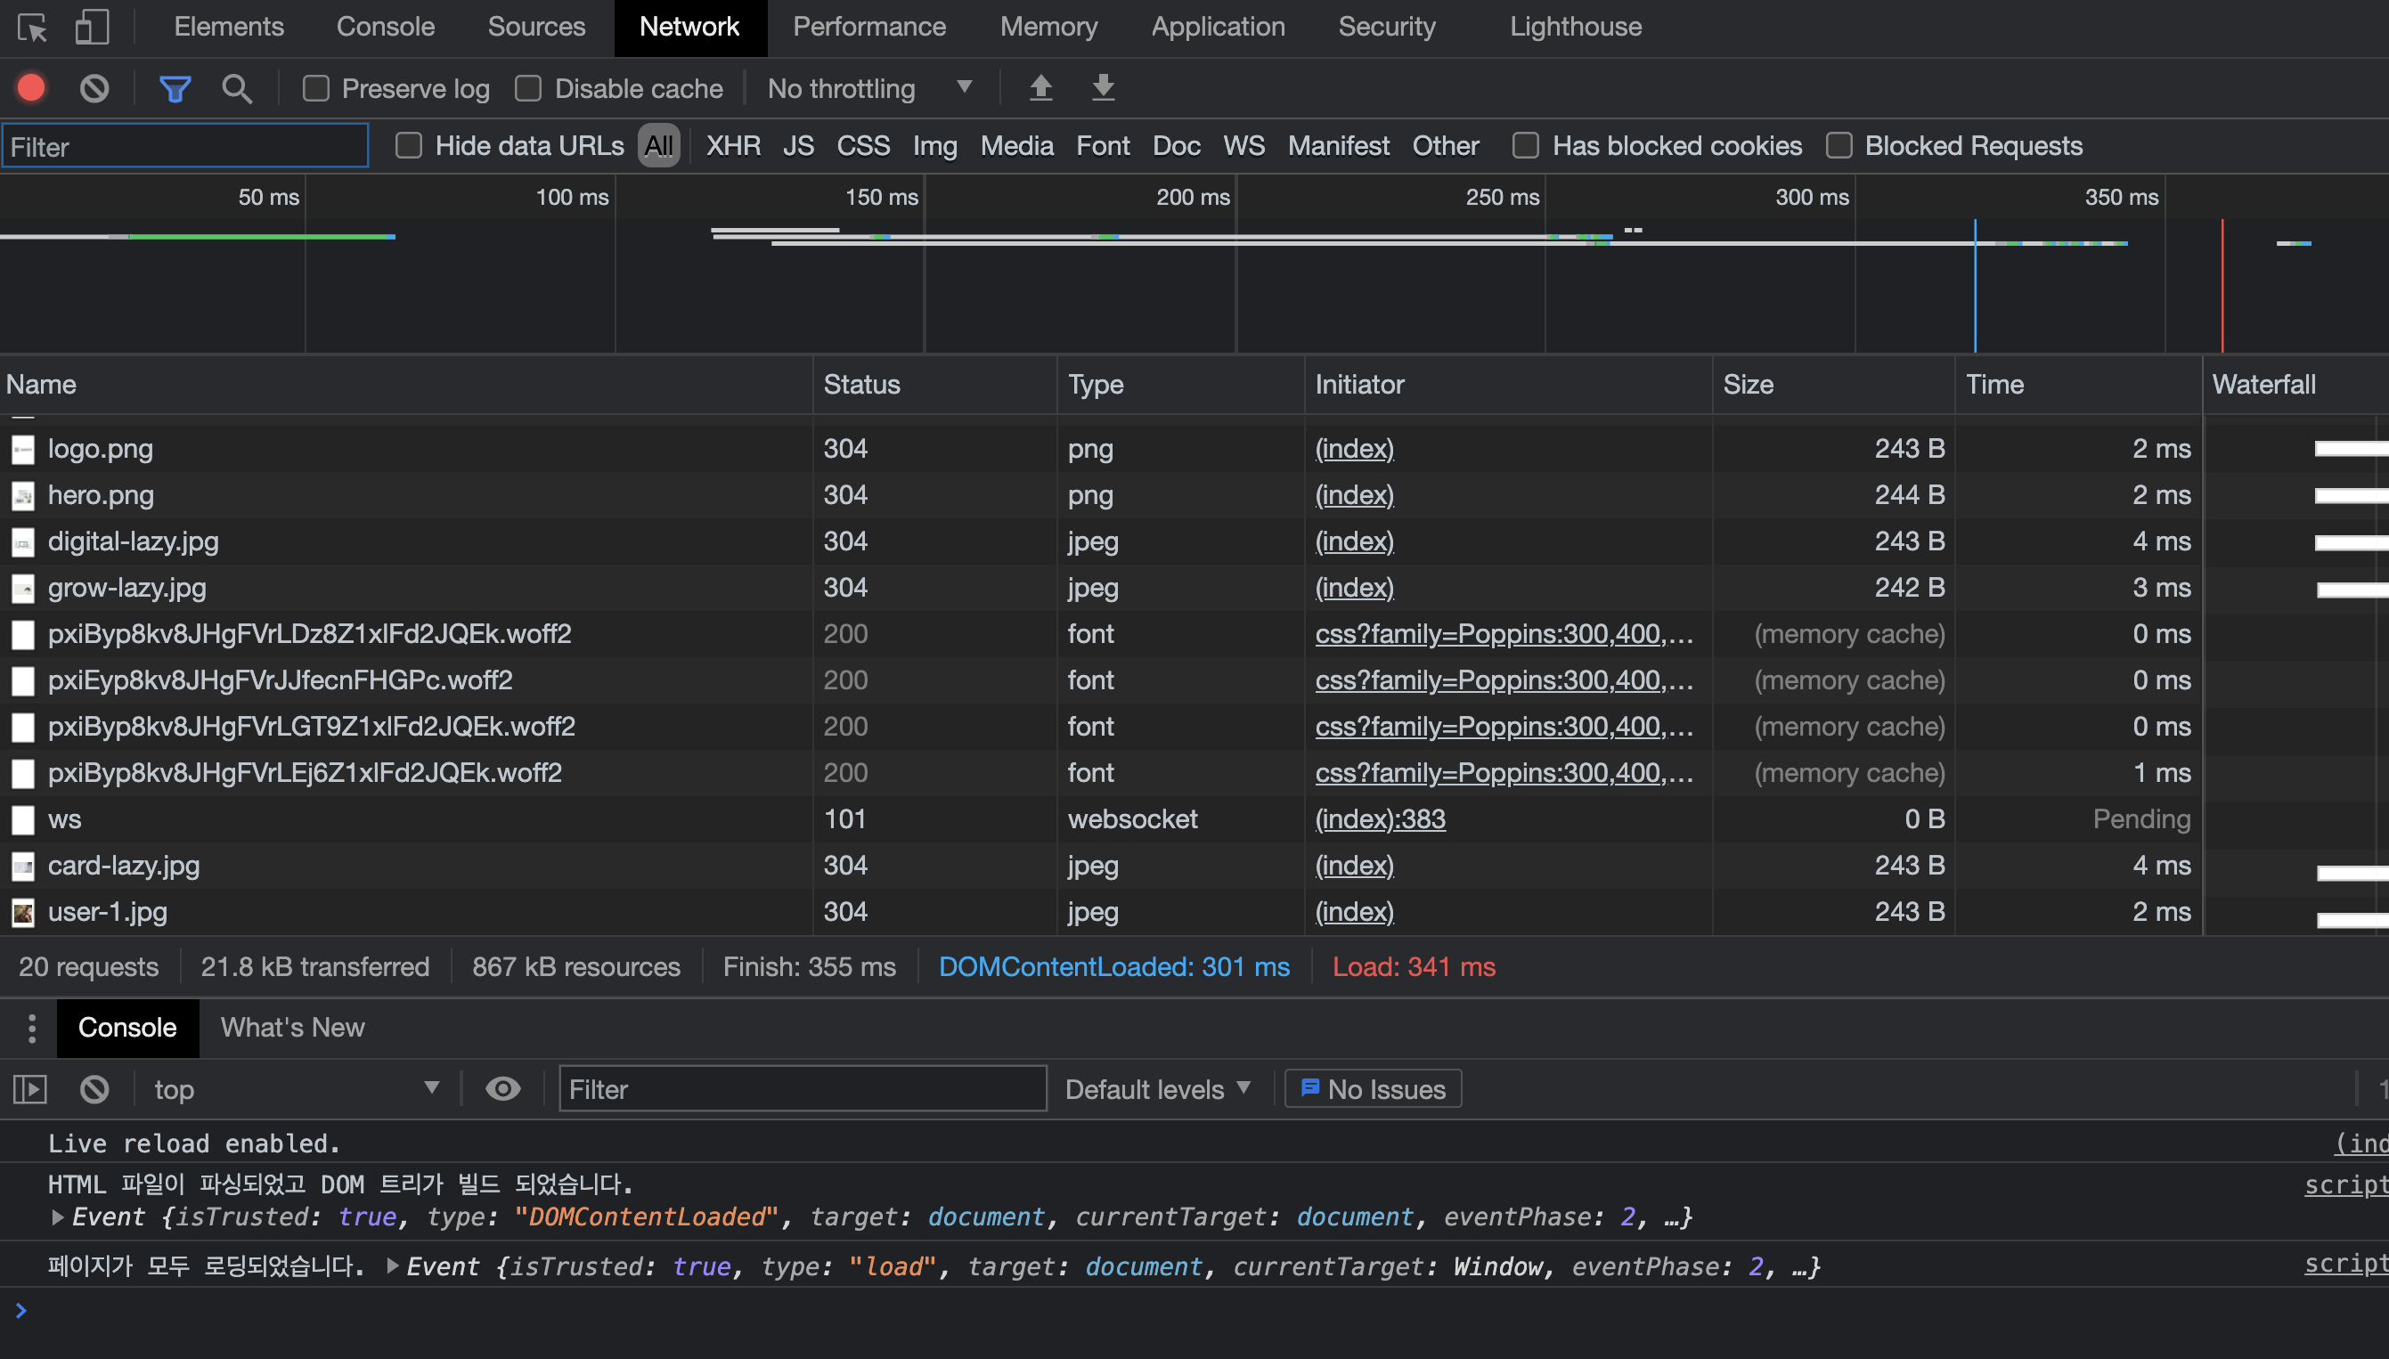Stop recording network log with red button
Image resolution: width=2389 pixels, height=1359 pixels.
32,88
